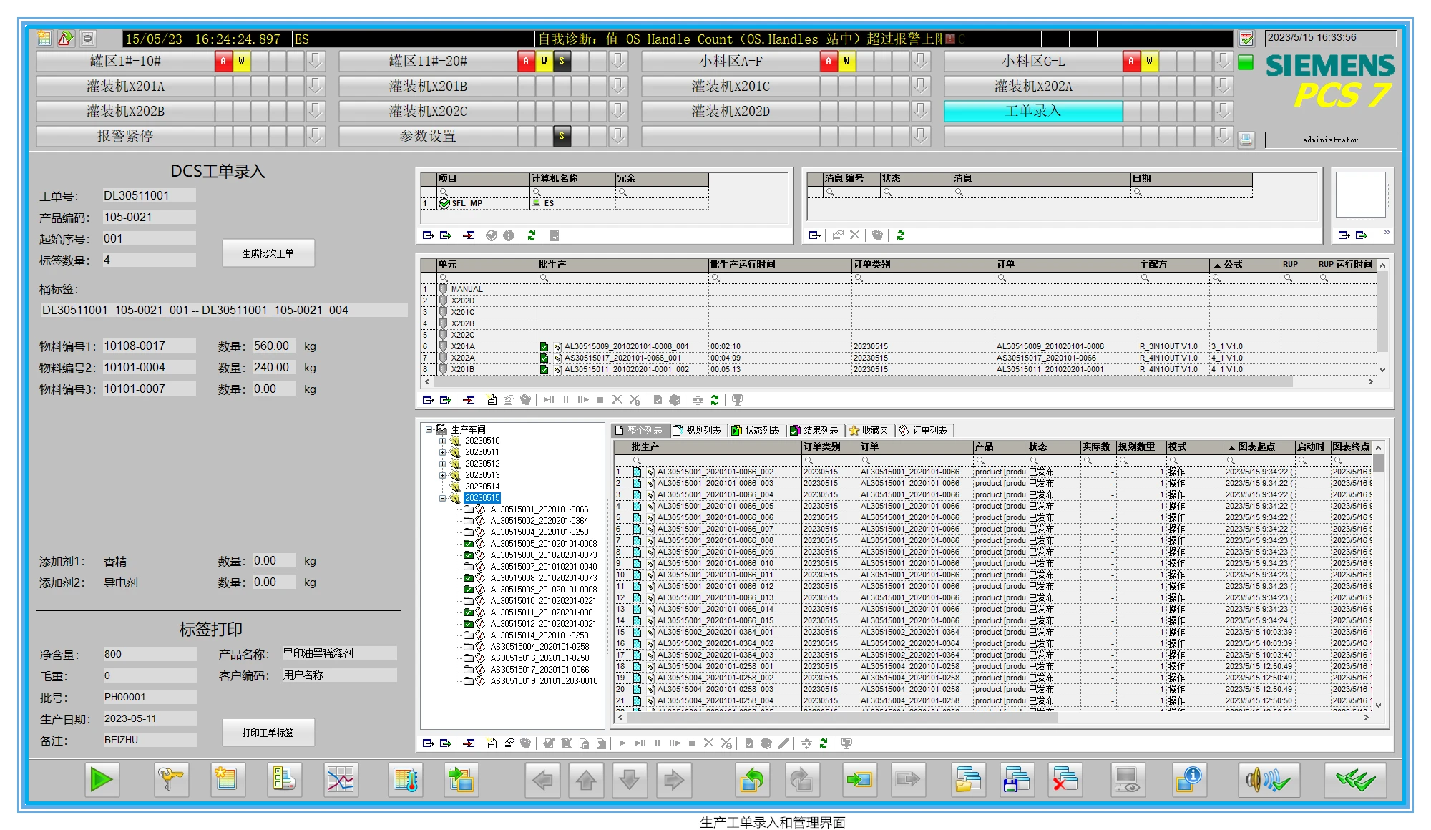
Task: Click the info window icon
Action: click(x=1188, y=779)
